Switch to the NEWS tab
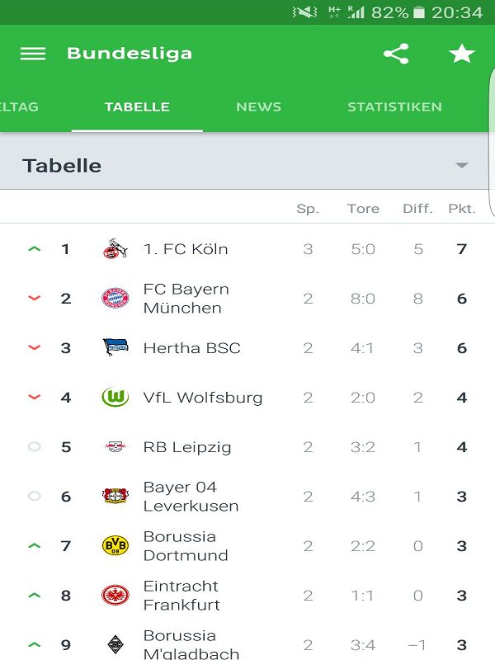Viewport: 495px width, 660px height. [259, 106]
